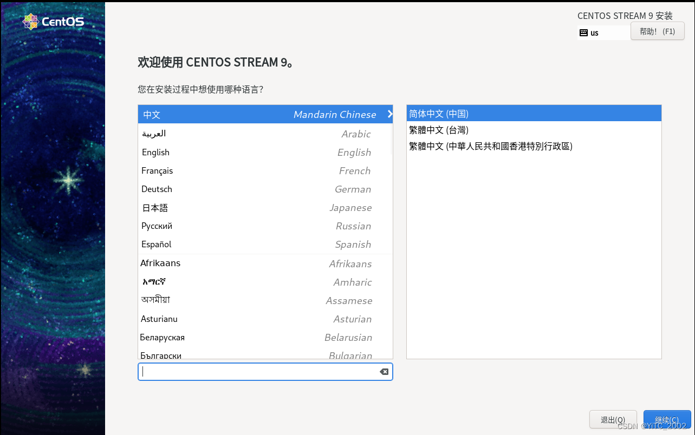Choose the Français French row
The height and width of the screenshot is (435, 695).
[265, 170]
